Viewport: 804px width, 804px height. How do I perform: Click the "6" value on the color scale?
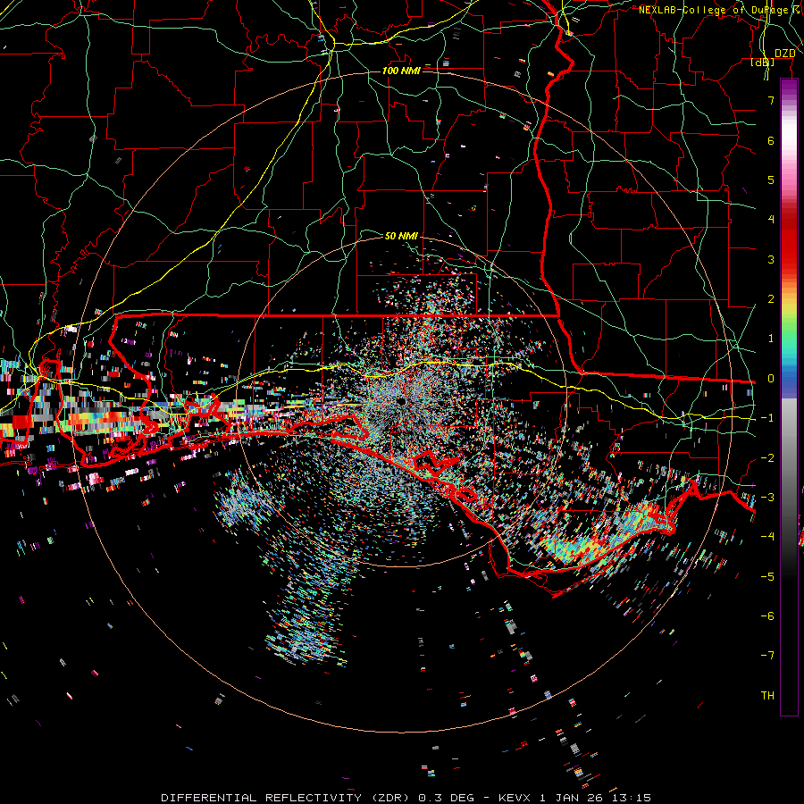pyautogui.click(x=771, y=140)
